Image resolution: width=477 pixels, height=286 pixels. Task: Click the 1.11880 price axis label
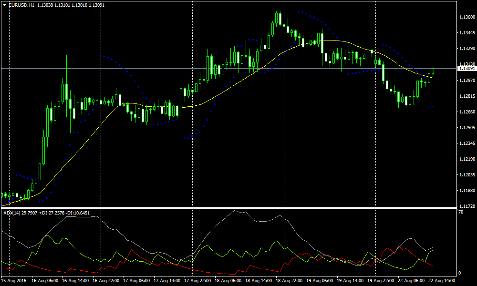(x=467, y=191)
